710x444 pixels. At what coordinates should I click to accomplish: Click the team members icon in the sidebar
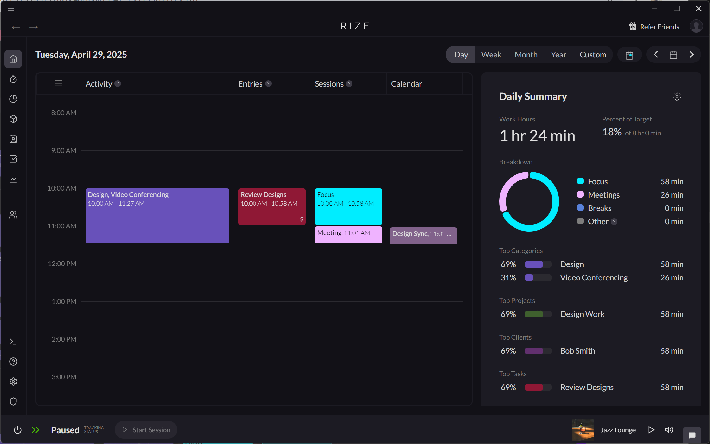[x=13, y=214]
